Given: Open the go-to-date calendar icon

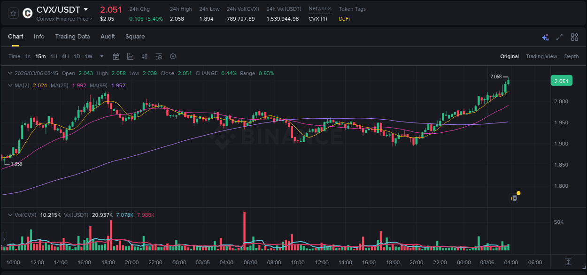Looking at the screenshot, I should [116, 56].
